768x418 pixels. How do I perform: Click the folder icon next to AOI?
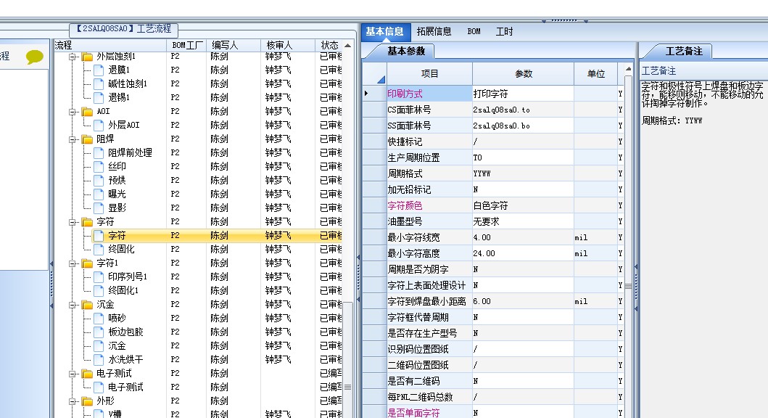(87, 112)
